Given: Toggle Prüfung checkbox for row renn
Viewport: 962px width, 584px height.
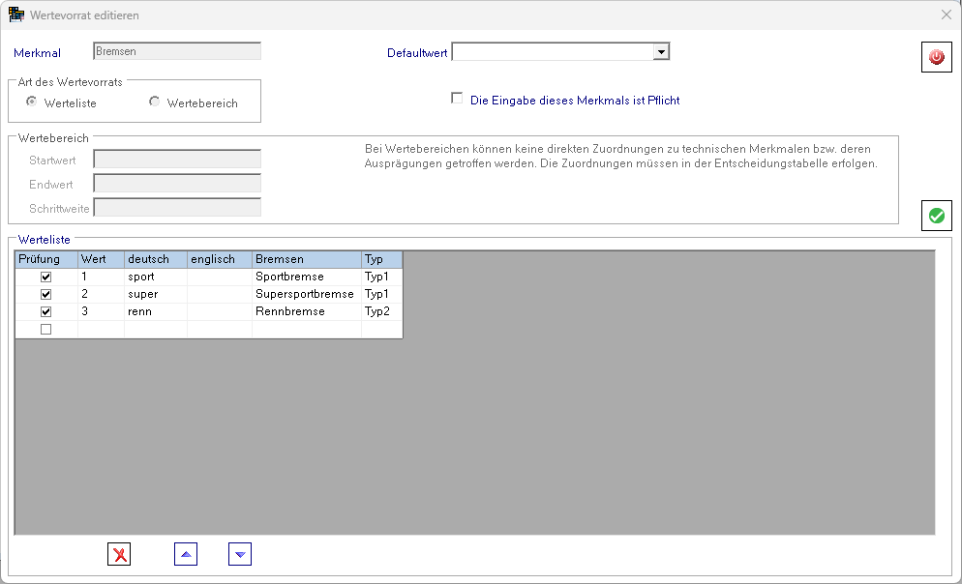Looking at the screenshot, I should click(x=45, y=311).
